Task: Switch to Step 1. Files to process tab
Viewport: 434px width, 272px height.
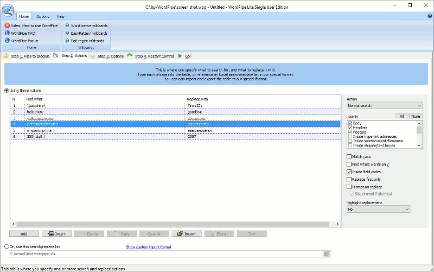Action: pos(30,56)
